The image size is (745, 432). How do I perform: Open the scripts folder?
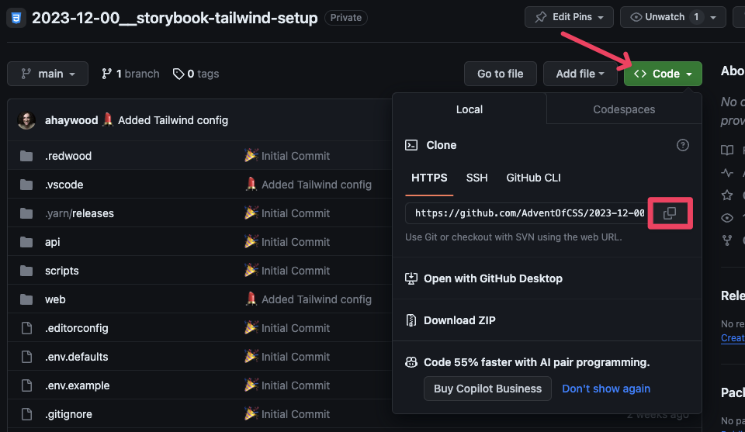click(x=62, y=271)
